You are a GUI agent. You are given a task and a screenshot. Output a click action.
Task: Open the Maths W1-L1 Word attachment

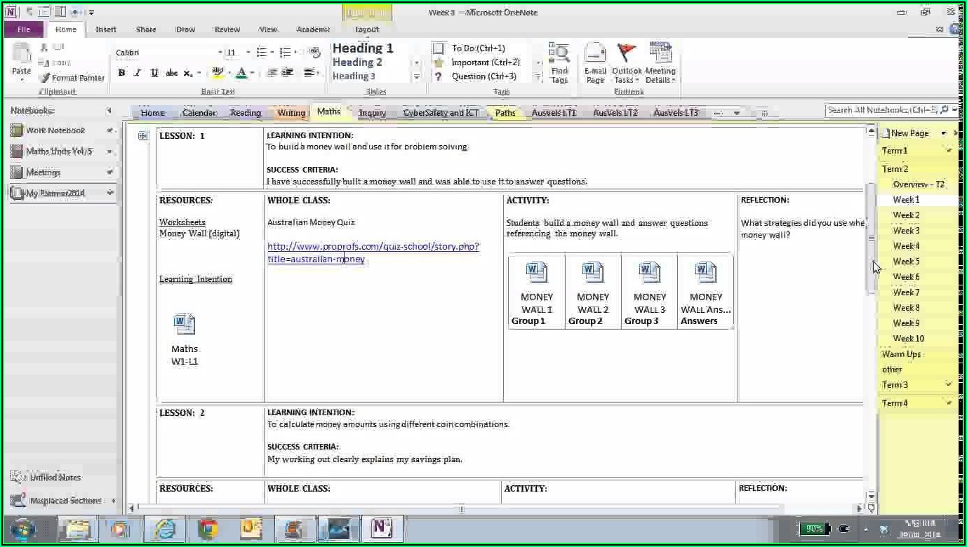click(185, 325)
